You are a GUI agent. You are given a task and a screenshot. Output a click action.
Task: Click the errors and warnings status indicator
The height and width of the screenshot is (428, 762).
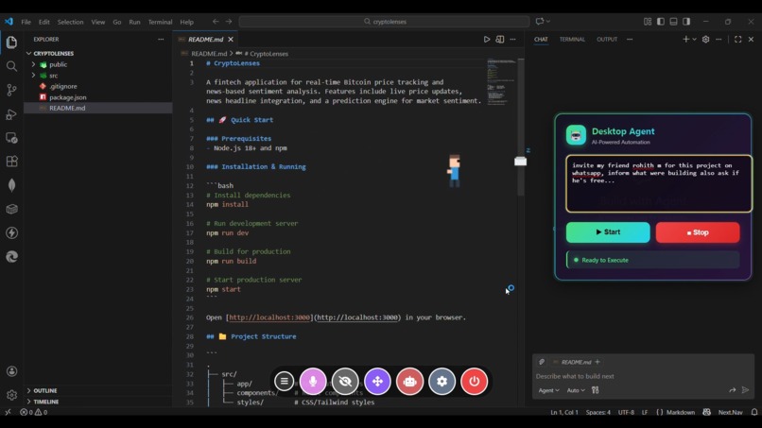pos(33,413)
